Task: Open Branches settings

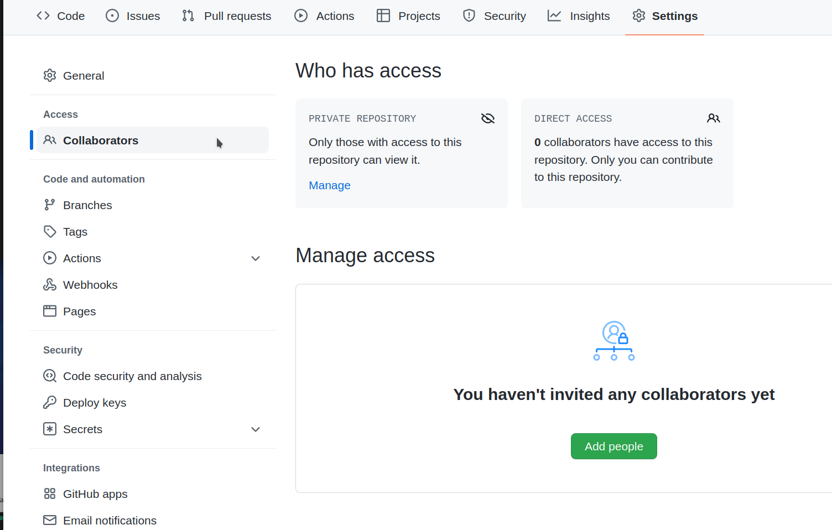Action: pyautogui.click(x=153, y=205)
